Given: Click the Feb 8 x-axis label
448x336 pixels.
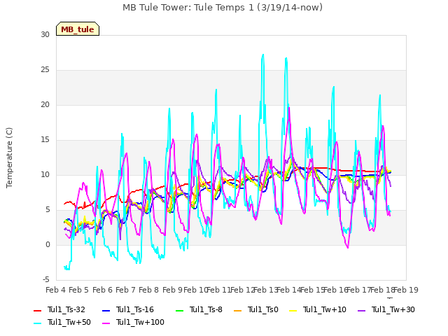Looking at the screenshot, I should click(x=149, y=290).
